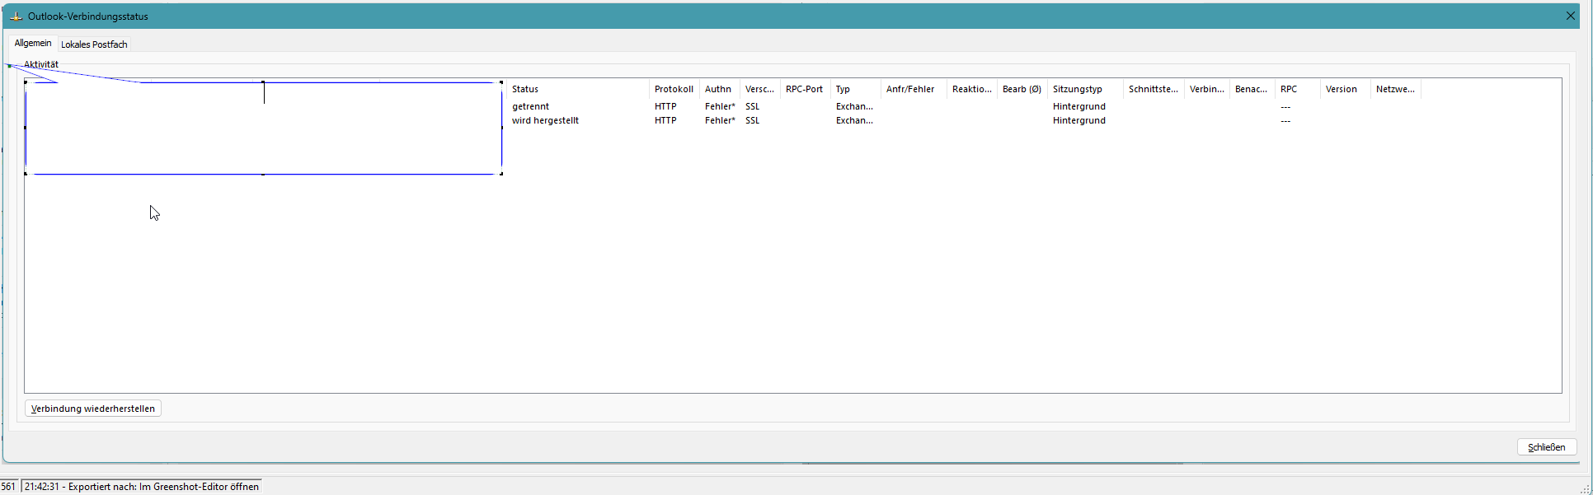Click the Netzwe... column header

pos(1395,89)
